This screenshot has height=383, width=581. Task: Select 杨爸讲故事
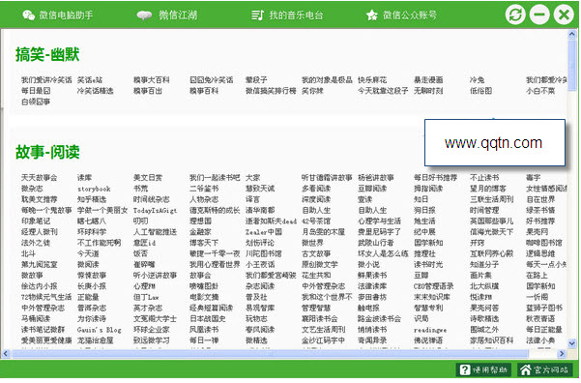[376, 178]
